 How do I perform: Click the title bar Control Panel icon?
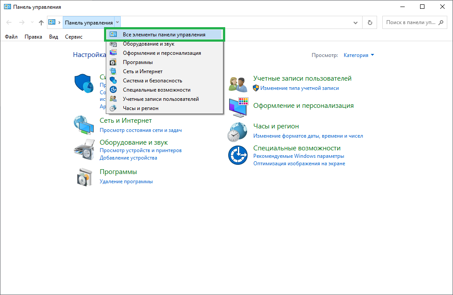click(x=7, y=7)
